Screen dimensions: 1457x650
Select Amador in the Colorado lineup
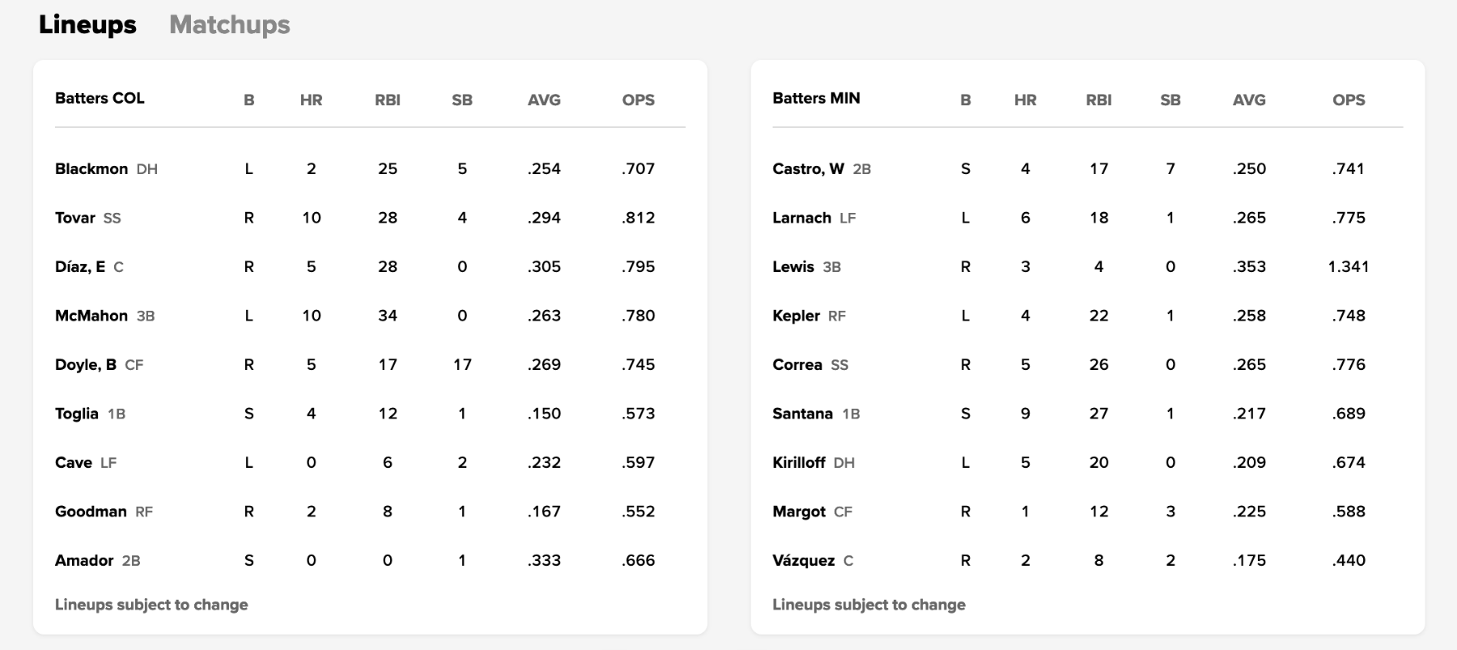(84, 561)
